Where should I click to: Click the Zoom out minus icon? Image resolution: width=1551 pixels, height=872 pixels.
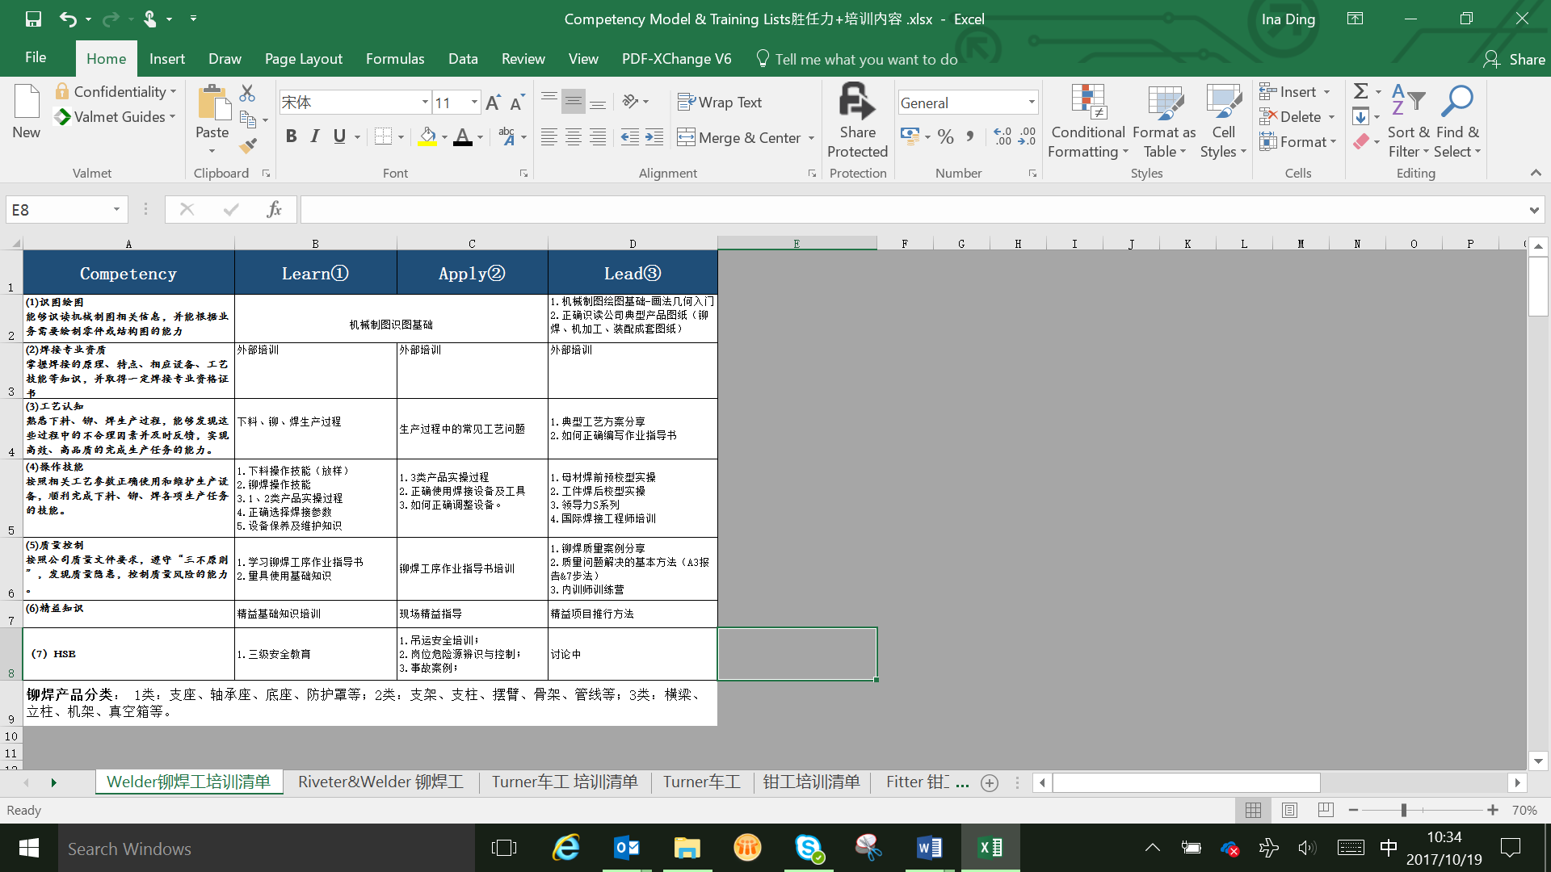(1353, 810)
